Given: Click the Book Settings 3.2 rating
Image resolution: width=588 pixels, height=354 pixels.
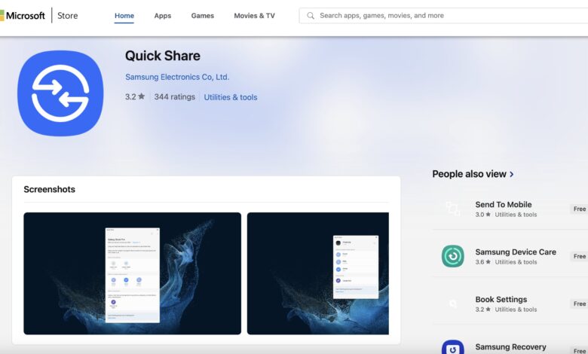Looking at the screenshot, I should pyautogui.click(x=483, y=310).
